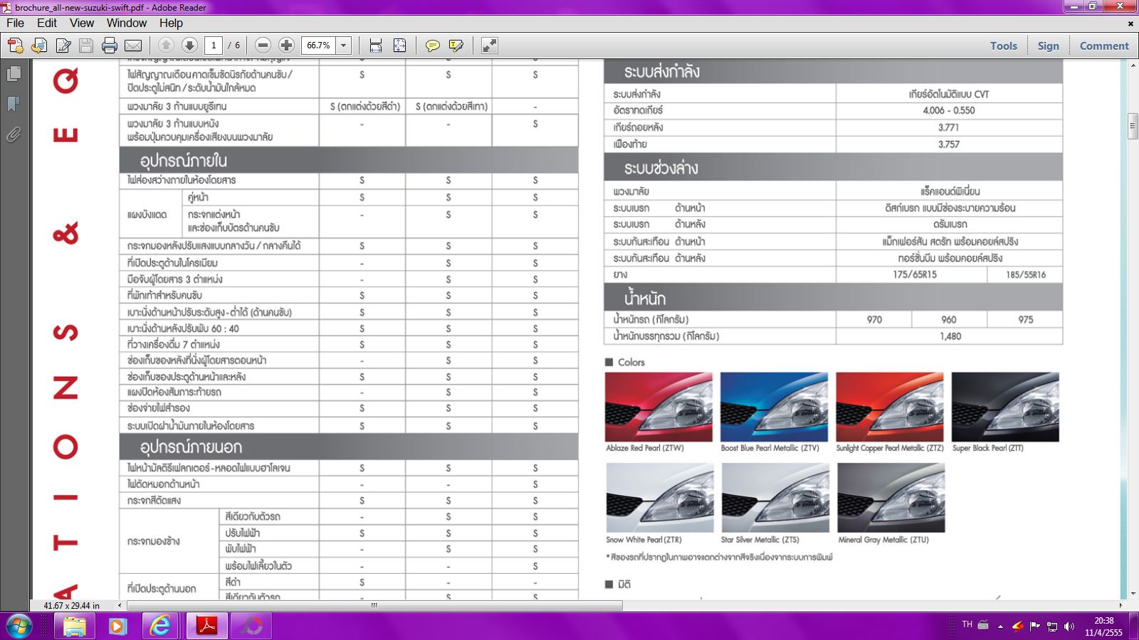
Task: Click the vertical scrollbar down arrow
Action: pyautogui.click(x=1133, y=594)
